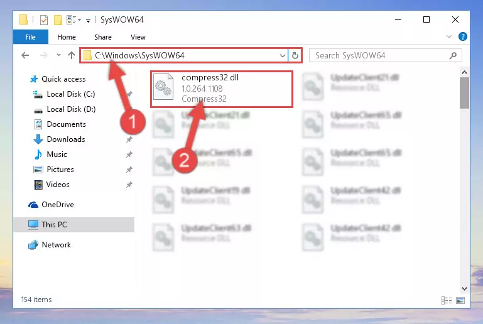483x324 pixels.
Task: Click the pin icon next to Downloads
Action: 129,139
